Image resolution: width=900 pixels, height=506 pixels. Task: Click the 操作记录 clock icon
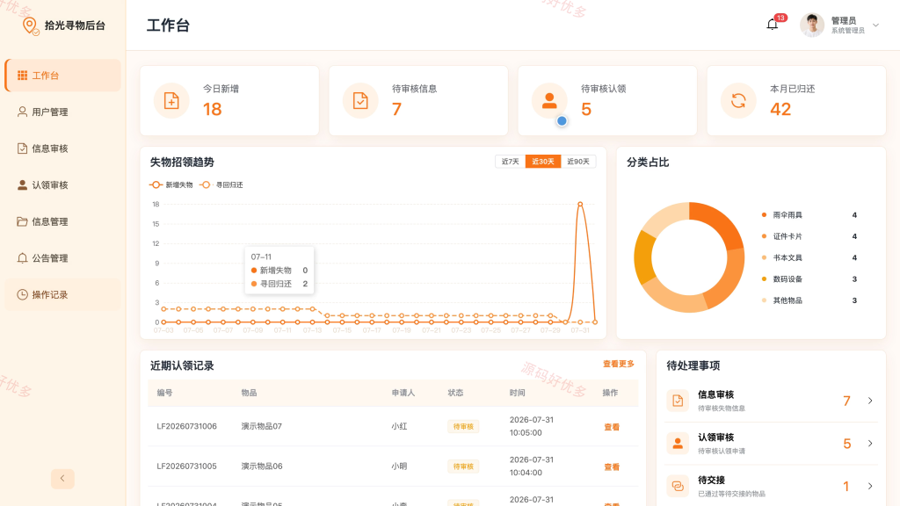coord(22,294)
